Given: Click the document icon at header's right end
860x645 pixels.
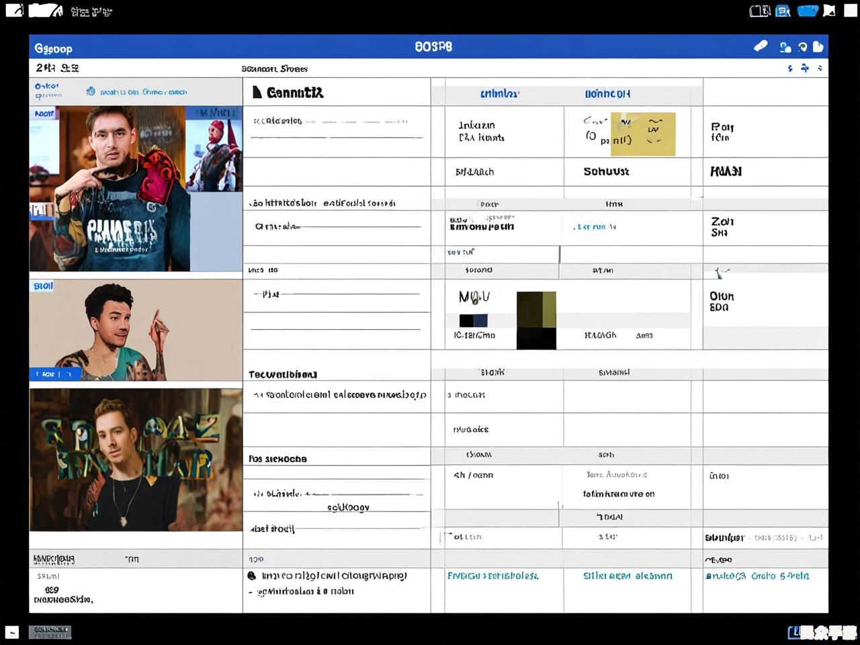Looking at the screenshot, I should (818, 46).
